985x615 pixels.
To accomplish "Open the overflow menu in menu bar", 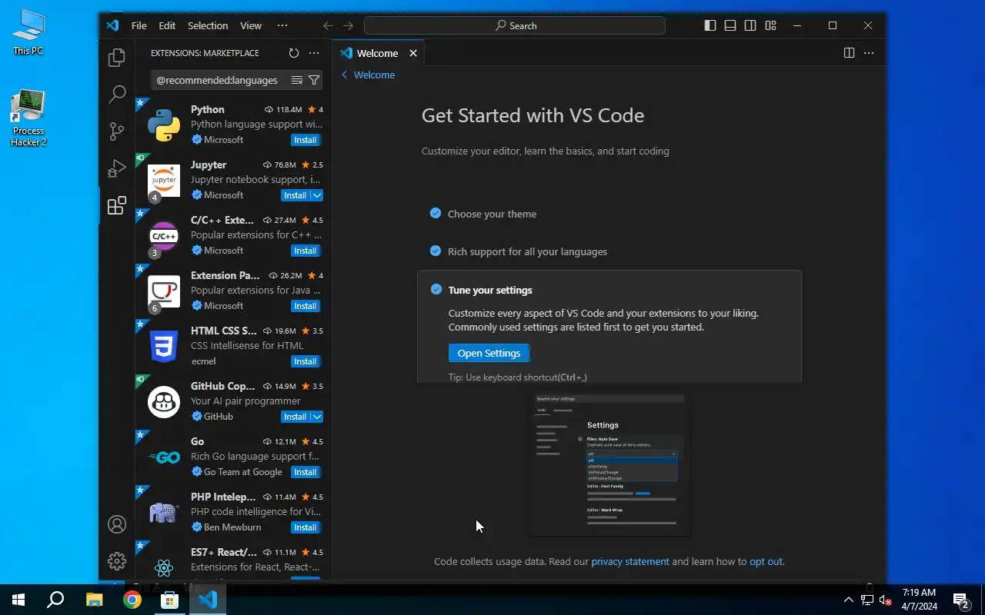I will [282, 25].
